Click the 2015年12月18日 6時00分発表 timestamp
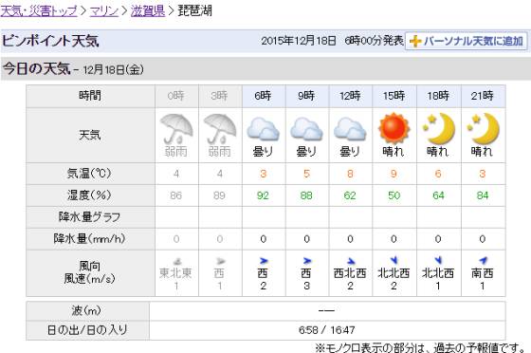531x353 pixels. click(x=332, y=41)
